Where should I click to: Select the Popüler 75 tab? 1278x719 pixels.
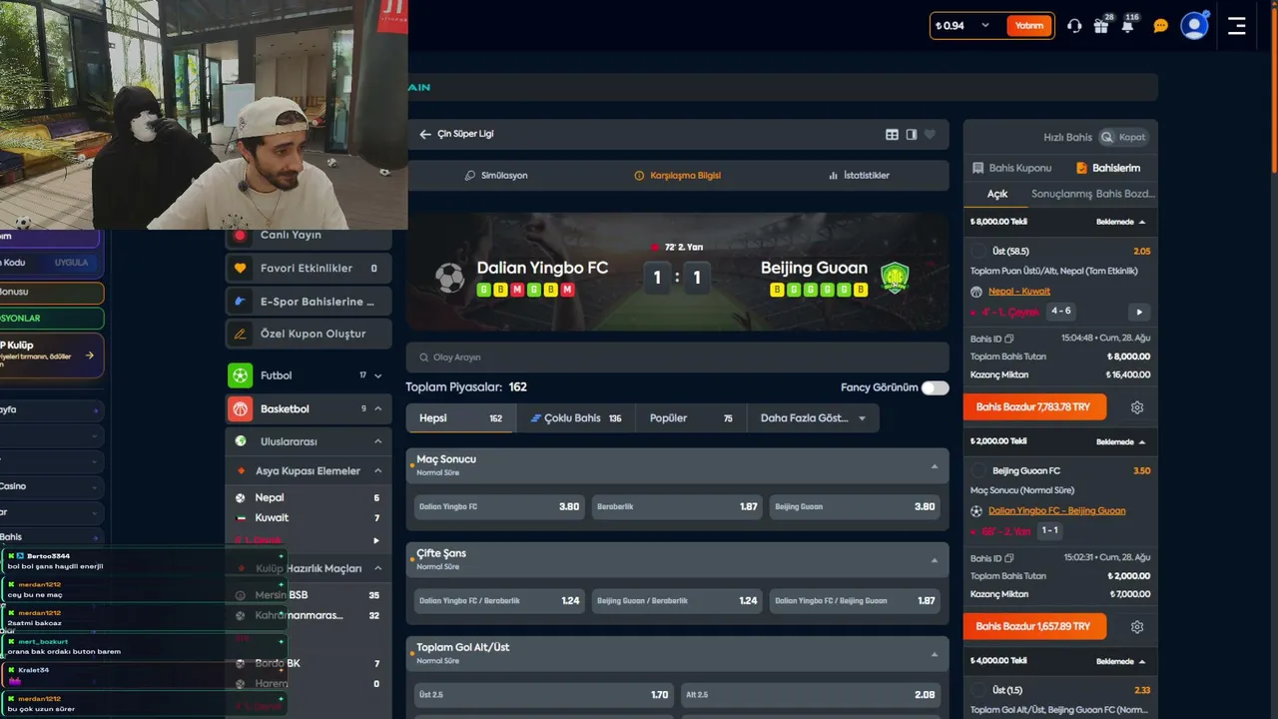690,418
